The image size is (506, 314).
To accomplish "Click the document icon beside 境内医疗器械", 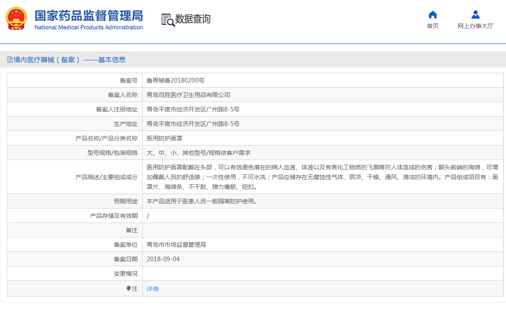I will (10, 60).
